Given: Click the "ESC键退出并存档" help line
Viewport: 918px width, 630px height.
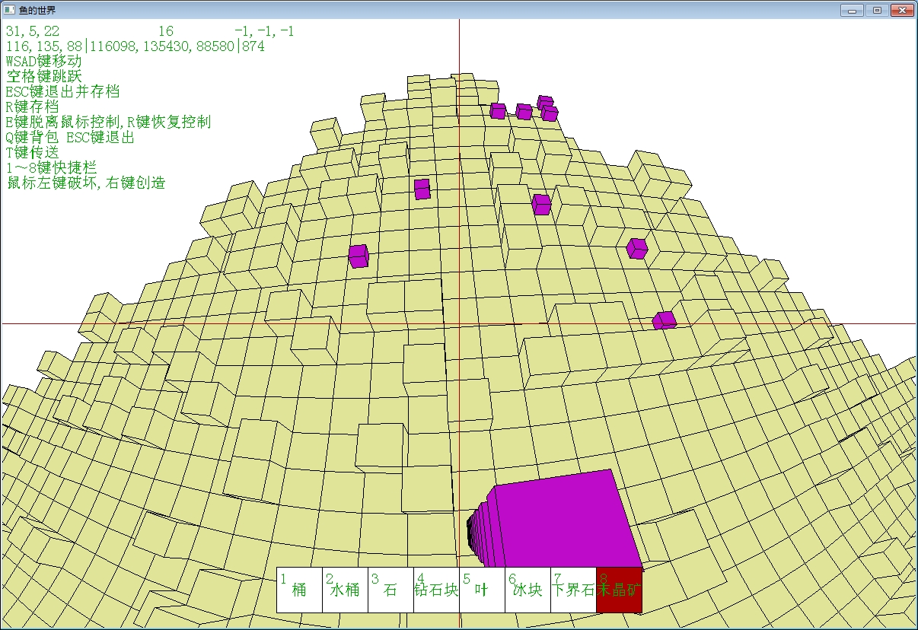Looking at the screenshot, I should (62, 92).
